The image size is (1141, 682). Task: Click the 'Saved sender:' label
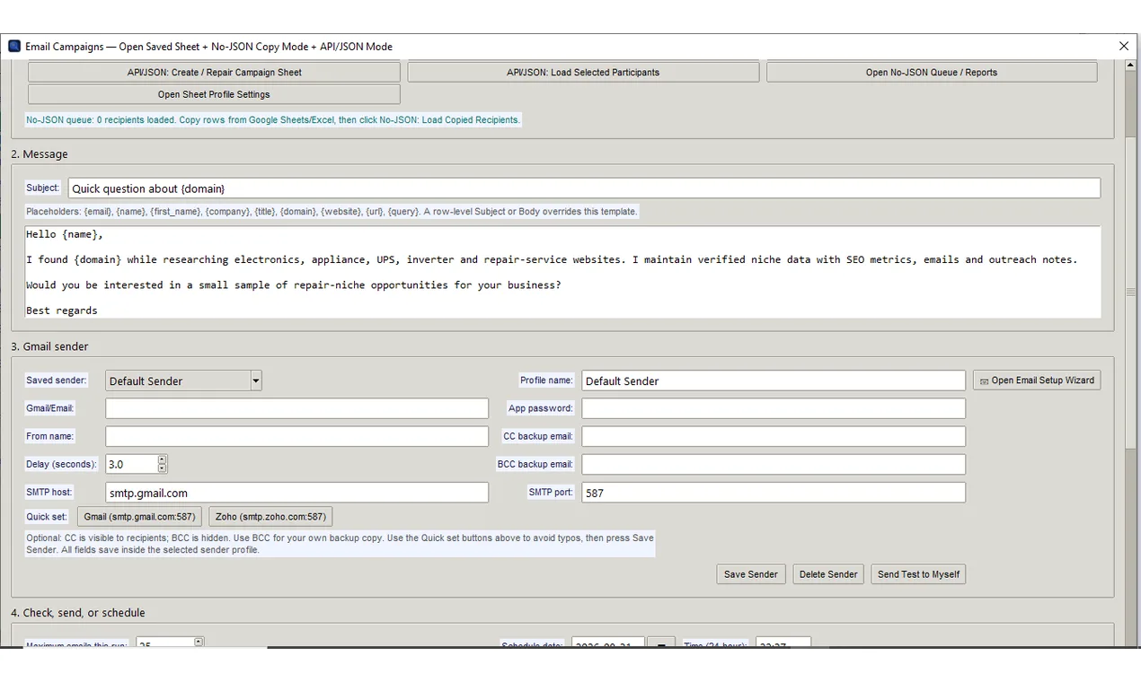point(57,380)
